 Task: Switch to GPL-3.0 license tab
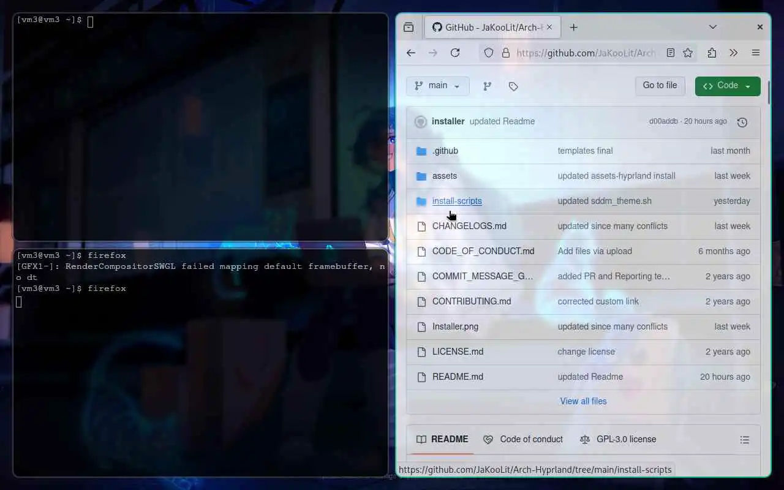click(x=618, y=439)
